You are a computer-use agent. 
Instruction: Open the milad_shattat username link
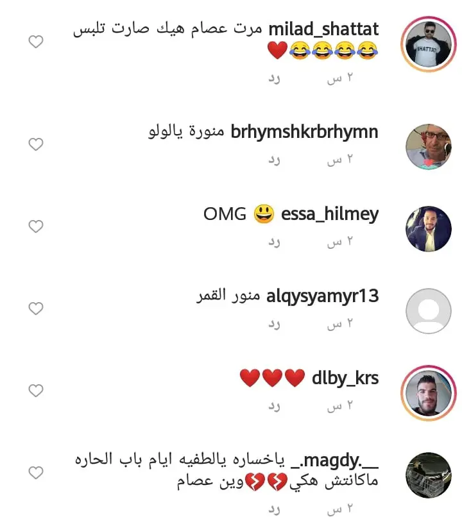point(323,30)
